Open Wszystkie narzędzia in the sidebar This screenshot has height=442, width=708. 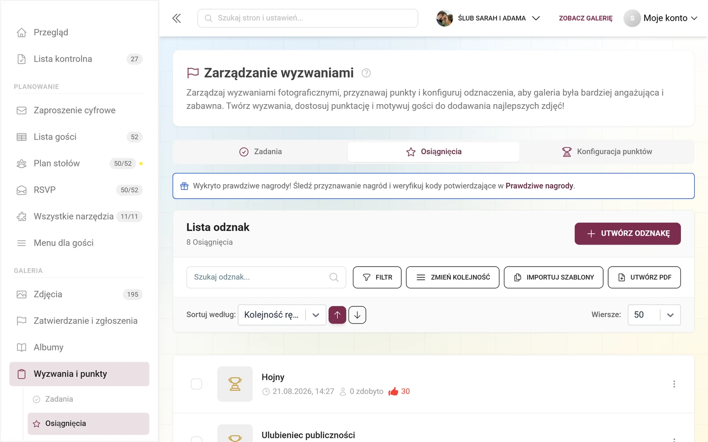coord(79,217)
